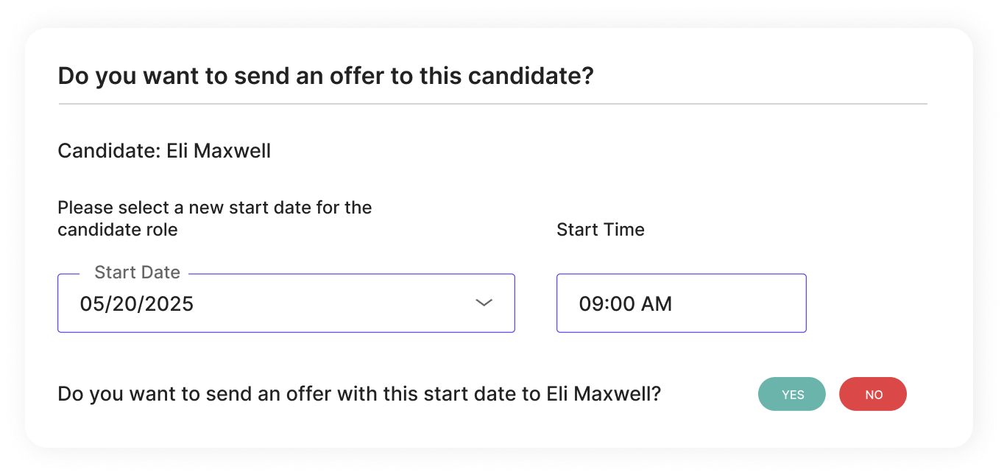Click the question text beside the YES button

coord(358,394)
